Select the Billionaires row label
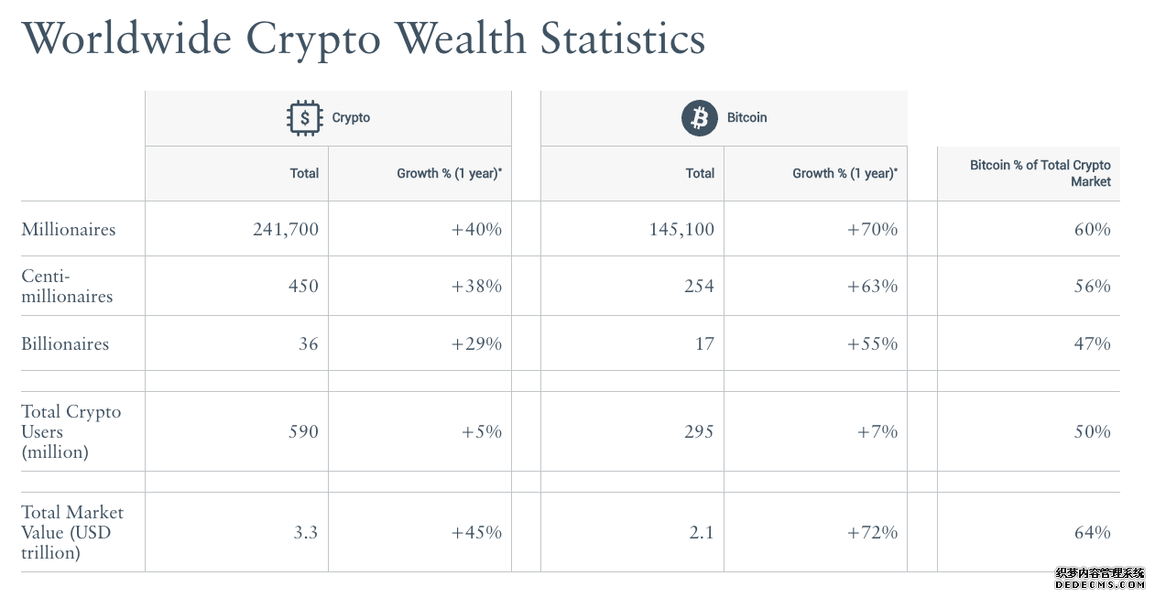1155x598 pixels. pyautogui.click(x=65, y=343)
